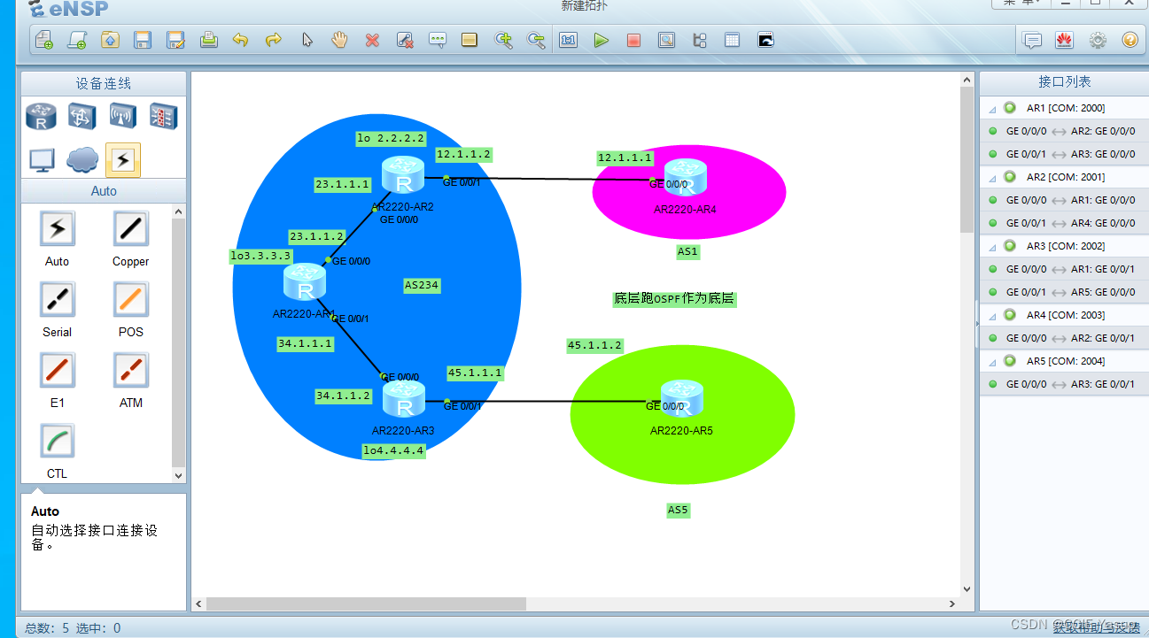1149x638 pixels.
Task: Click the new test topology icon
Action: pyautogui.click(x=77, y=40)
